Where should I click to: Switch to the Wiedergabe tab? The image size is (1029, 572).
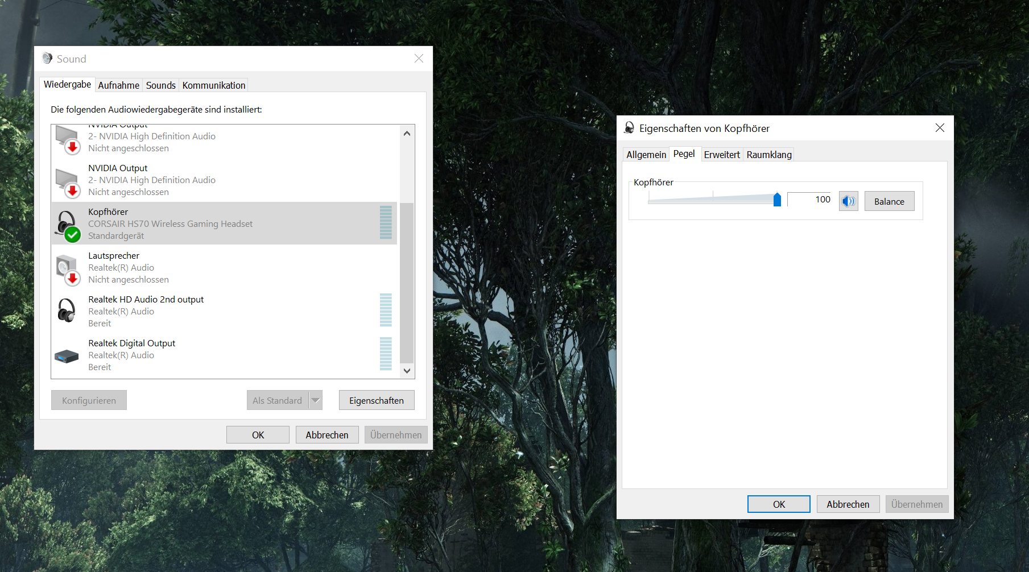click(67, 84)
